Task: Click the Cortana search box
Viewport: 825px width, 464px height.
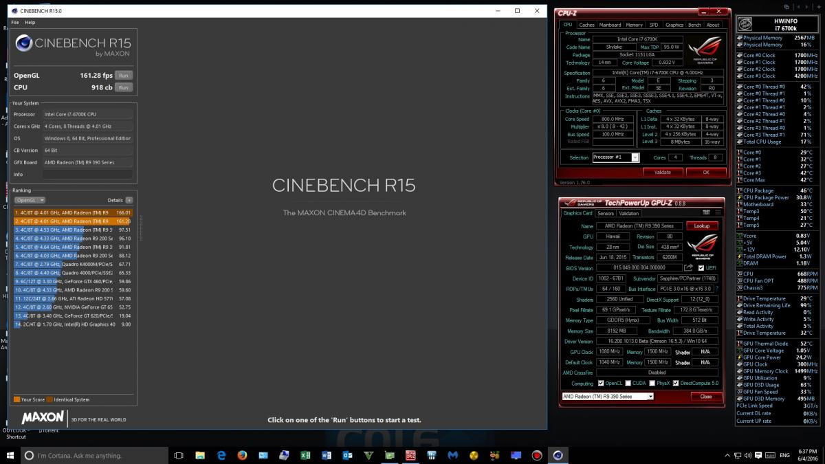Action: [x=95, y=455]
